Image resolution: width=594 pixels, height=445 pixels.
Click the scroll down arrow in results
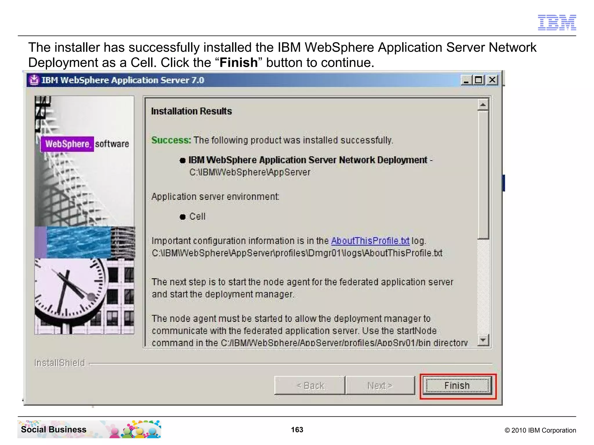(483, 340)
